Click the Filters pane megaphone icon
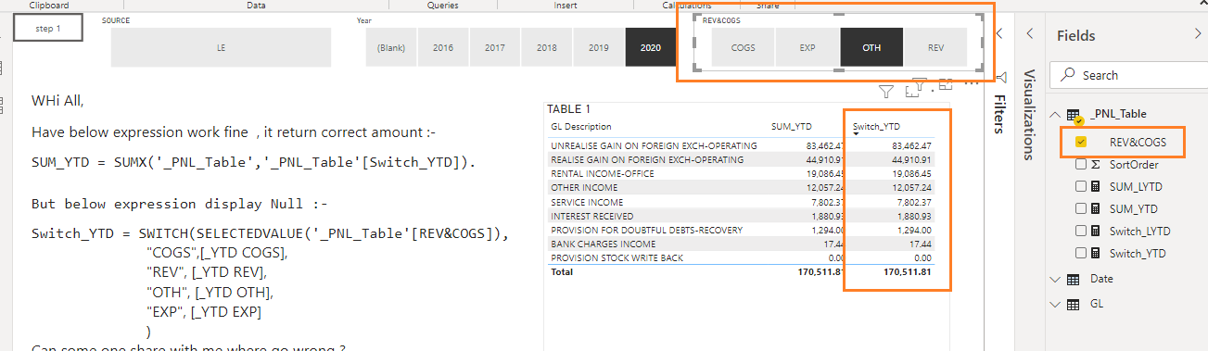 pyautogui.click(x=1000, y=77)
